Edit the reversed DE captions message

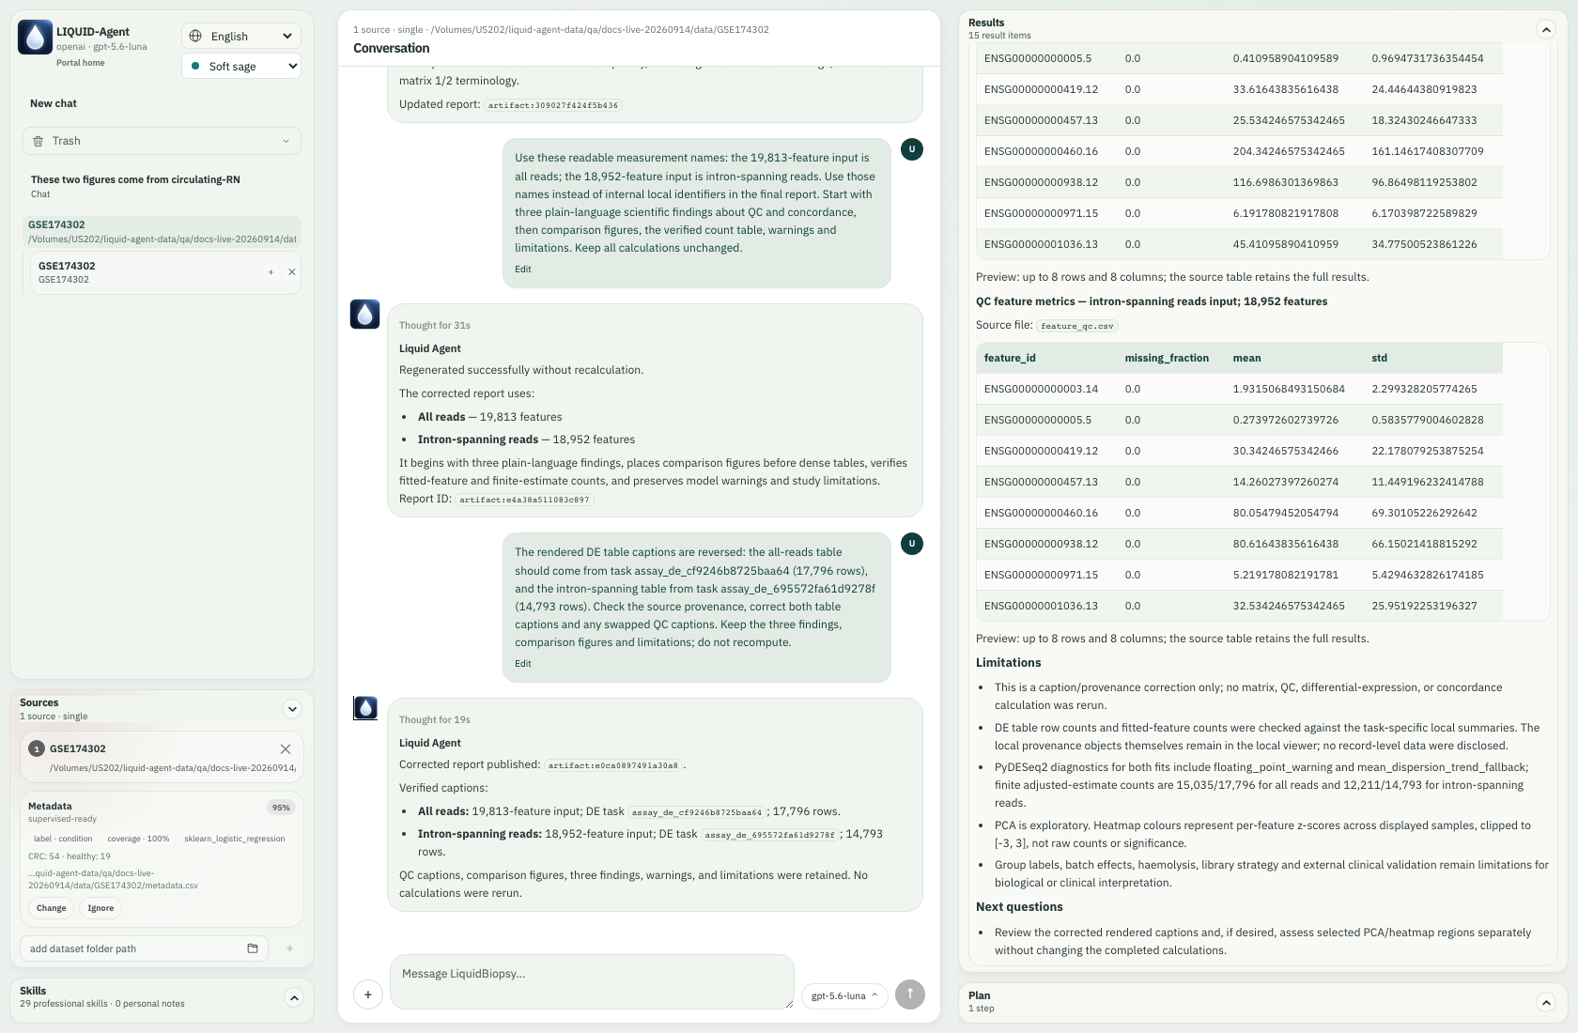(x=523, y=664)
